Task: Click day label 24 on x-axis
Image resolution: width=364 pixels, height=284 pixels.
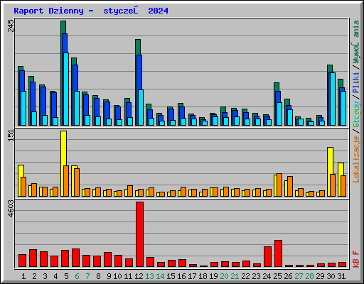Action: pyautogui.click(x=267, y=276)
